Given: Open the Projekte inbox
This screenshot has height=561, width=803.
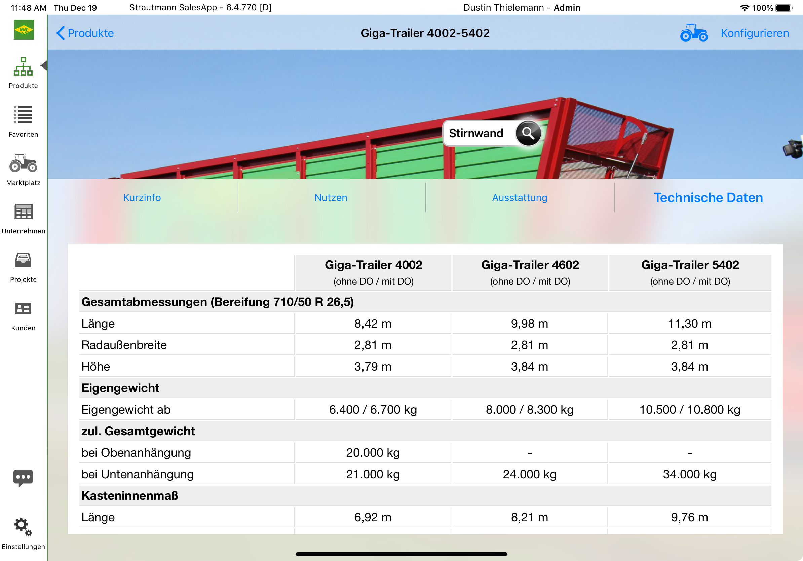Looking at the screenshot, I should (23, 267).
